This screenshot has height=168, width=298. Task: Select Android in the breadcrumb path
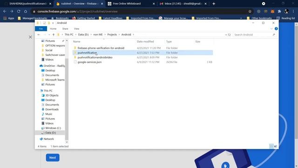click(x=126, y=35)
